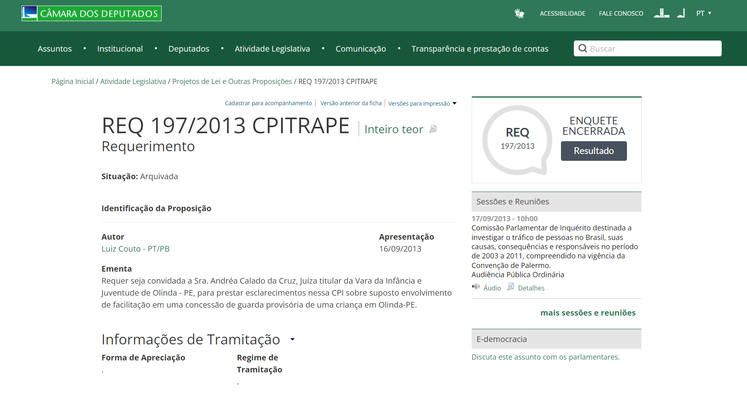Viewport: 747px width, 402px height.
Task: Open the Deputados menu
Action: (188, 49)
